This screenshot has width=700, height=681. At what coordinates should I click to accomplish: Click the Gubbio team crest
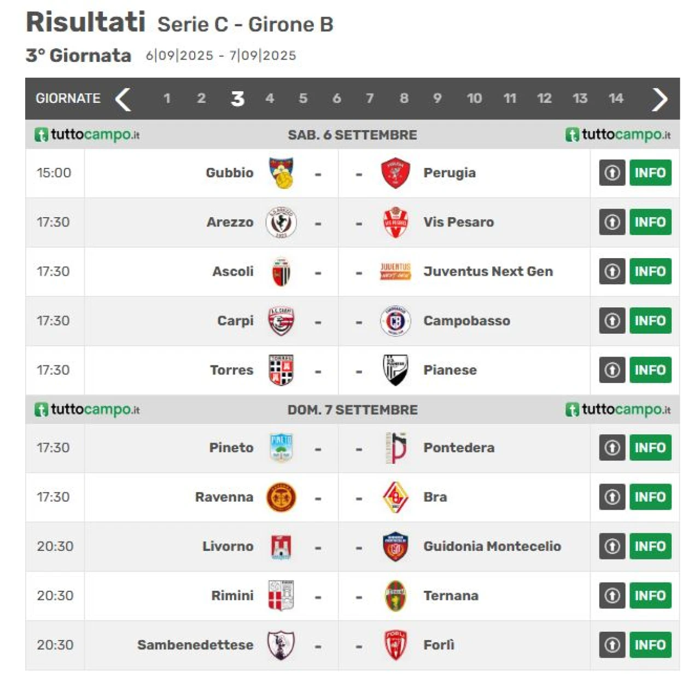pos(281,173)
